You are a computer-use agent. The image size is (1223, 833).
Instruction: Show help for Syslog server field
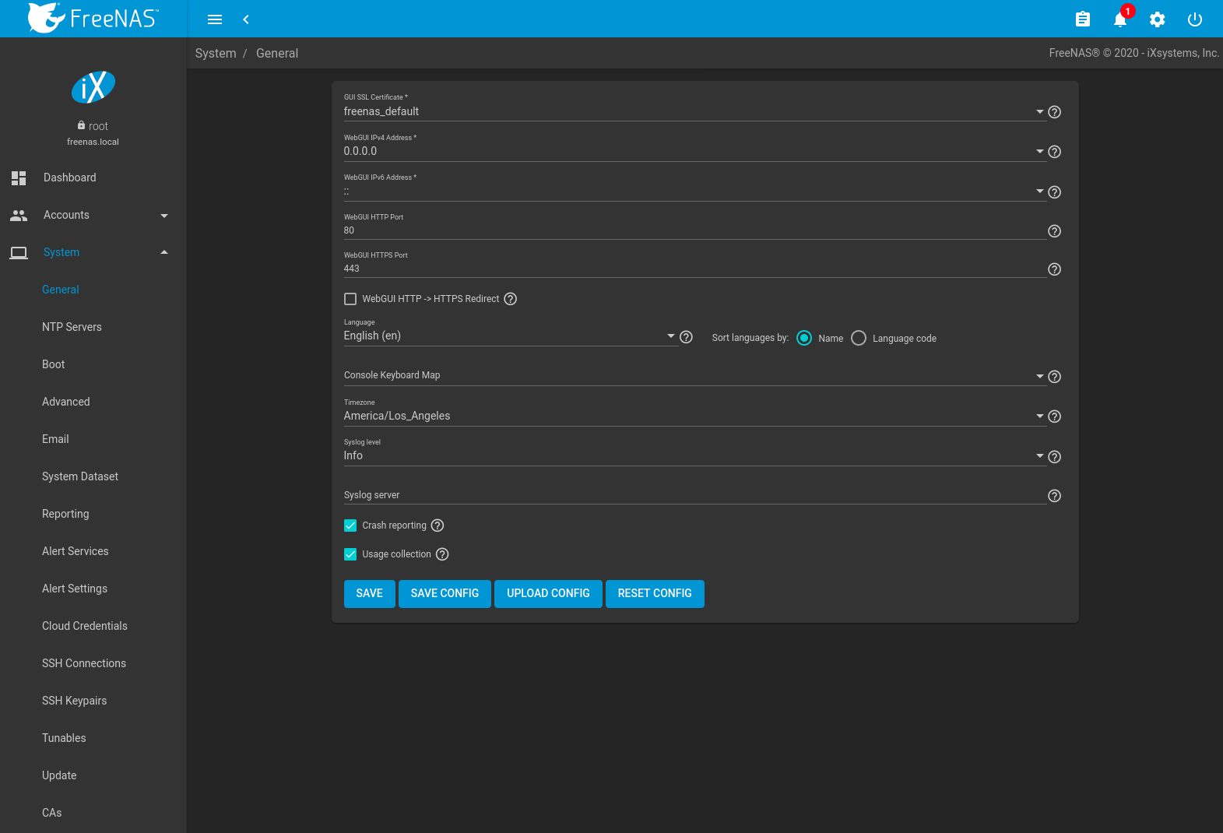pyautogui.click(x=1054, y=496)
